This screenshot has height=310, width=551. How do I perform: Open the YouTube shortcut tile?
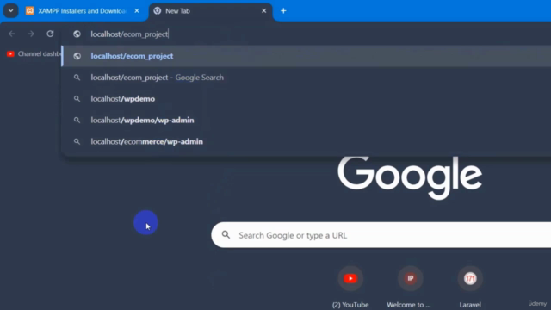click(x=350, y=286)
